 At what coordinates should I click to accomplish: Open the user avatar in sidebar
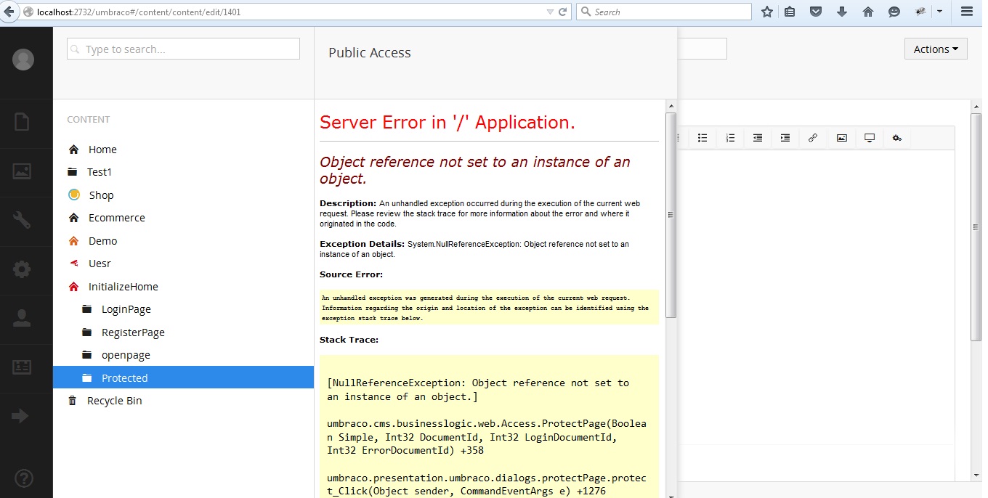23,60
